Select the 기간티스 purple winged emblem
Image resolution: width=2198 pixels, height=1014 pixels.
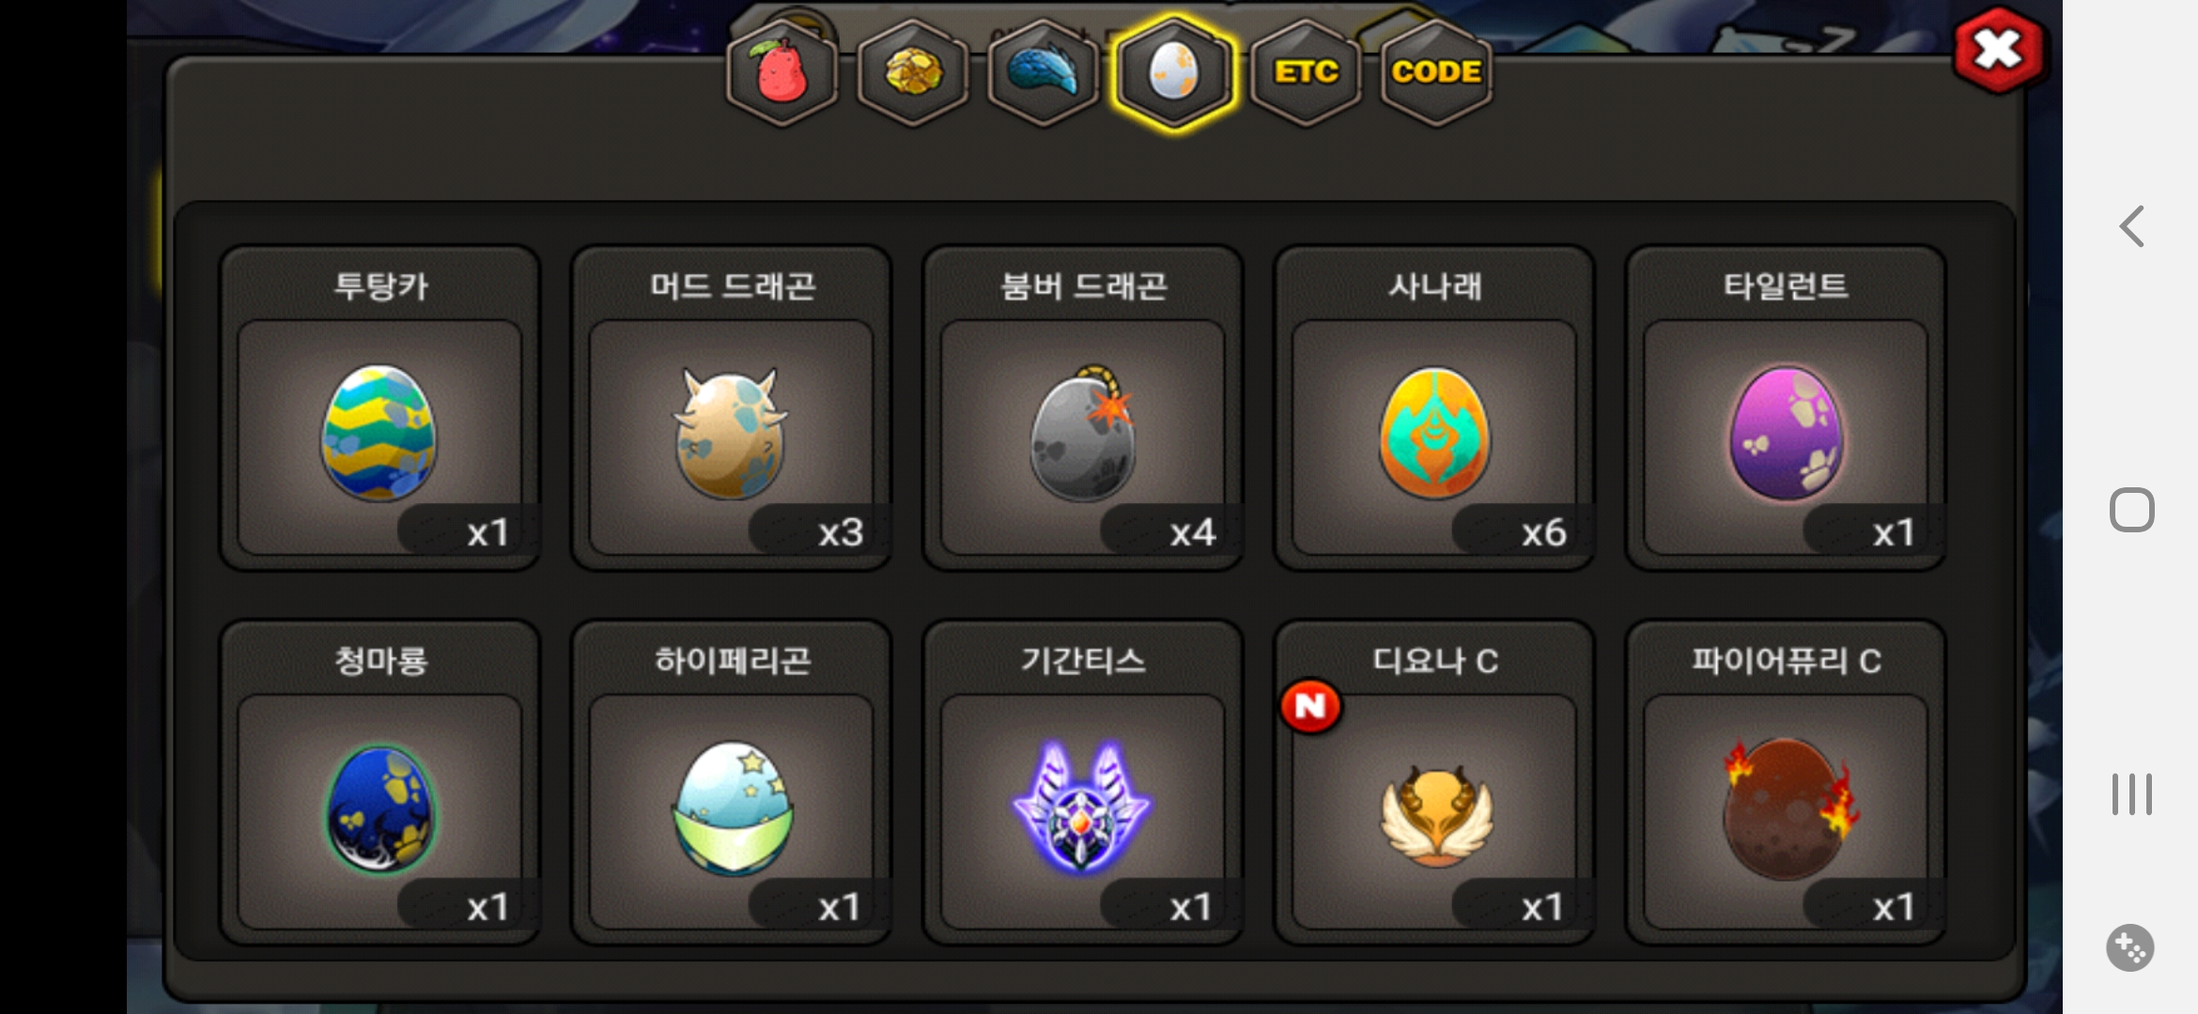[x=1082, y=782]
